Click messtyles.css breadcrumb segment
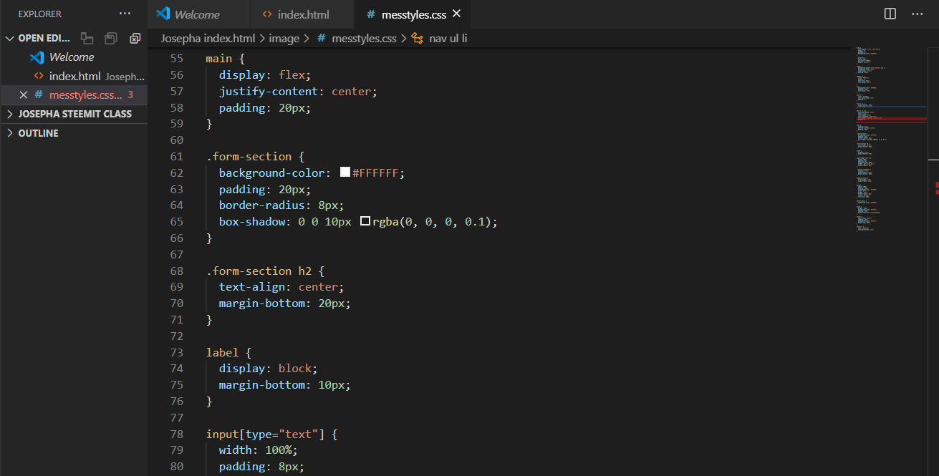This screenshot has height=476, width=939. coord(364,38)
